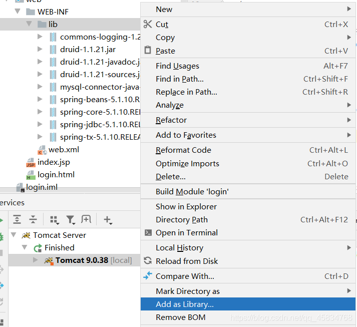Click the druid-1.1.21.jar archive icon

click(53, 50)
